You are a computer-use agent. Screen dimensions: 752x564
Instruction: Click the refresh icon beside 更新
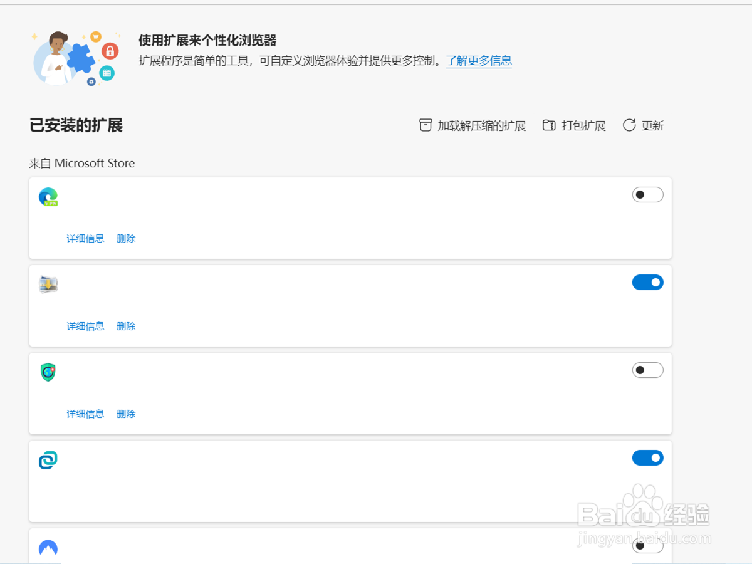[x=629, y=125]
